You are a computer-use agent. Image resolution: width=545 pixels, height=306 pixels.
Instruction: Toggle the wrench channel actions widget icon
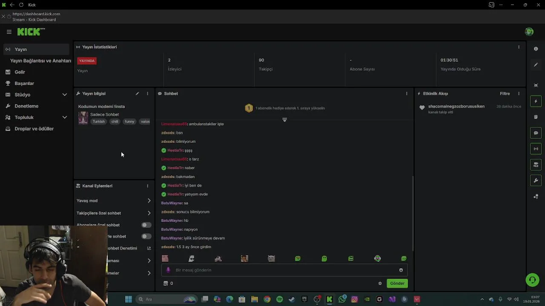(x=536, y=181)
